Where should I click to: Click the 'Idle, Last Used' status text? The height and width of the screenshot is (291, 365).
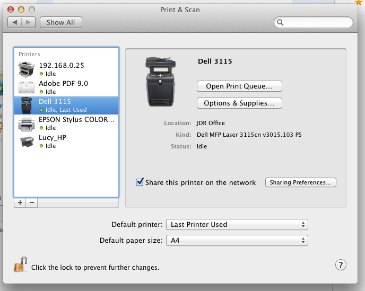click(x=66, y=110)
